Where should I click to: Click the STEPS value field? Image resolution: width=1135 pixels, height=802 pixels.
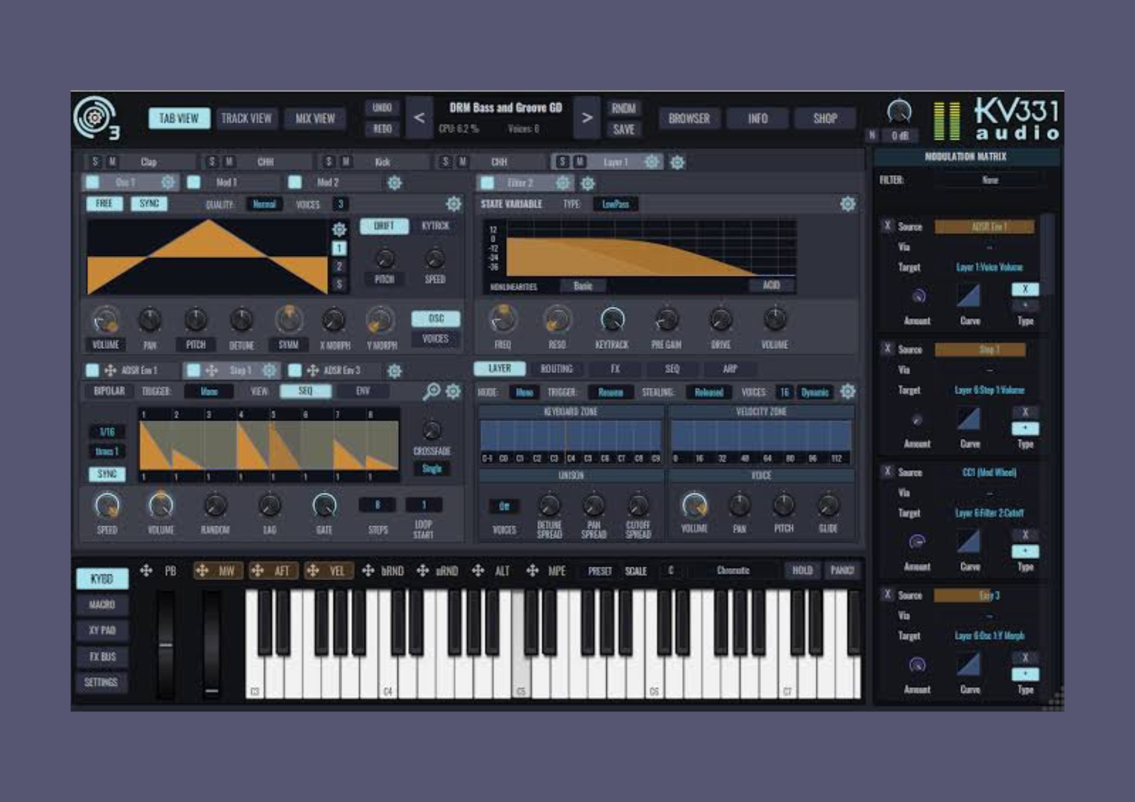pyautogui.click(x=377, y=505)
